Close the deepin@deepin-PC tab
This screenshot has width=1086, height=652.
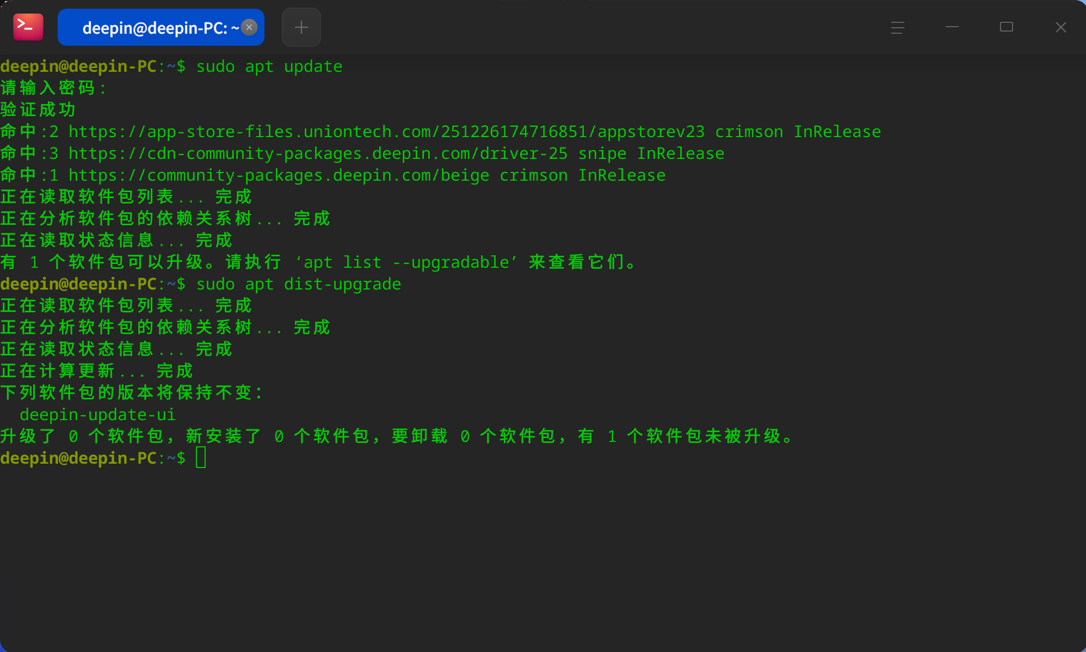tap(249, 27)
